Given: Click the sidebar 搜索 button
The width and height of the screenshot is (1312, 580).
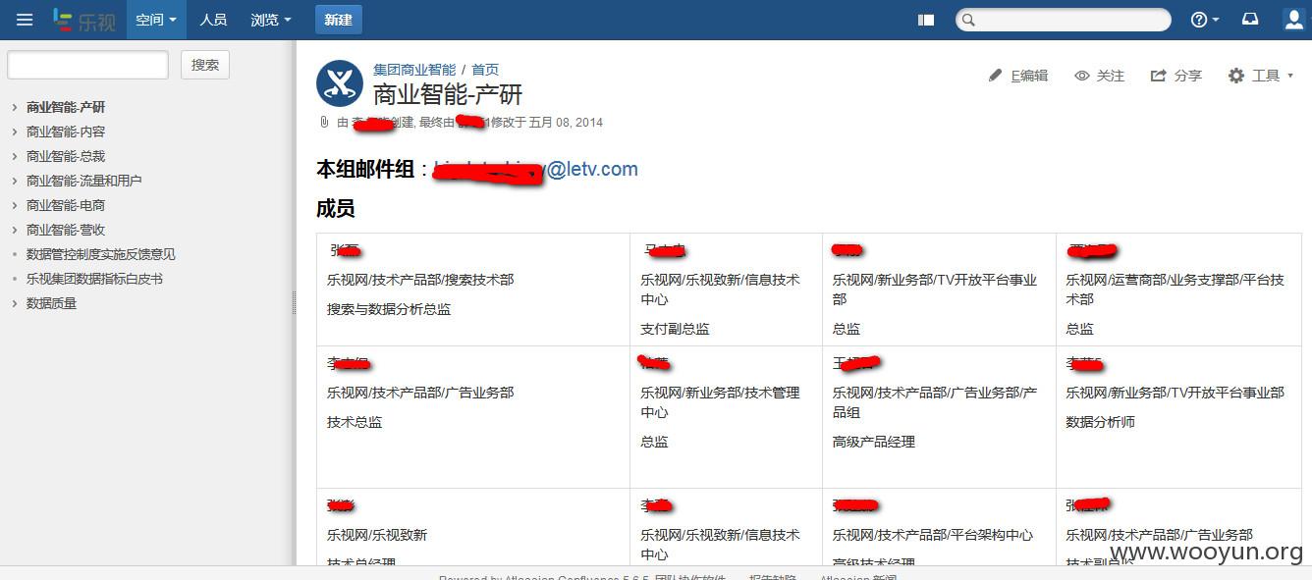Looking at the screenshot, I should coord(205,65).
